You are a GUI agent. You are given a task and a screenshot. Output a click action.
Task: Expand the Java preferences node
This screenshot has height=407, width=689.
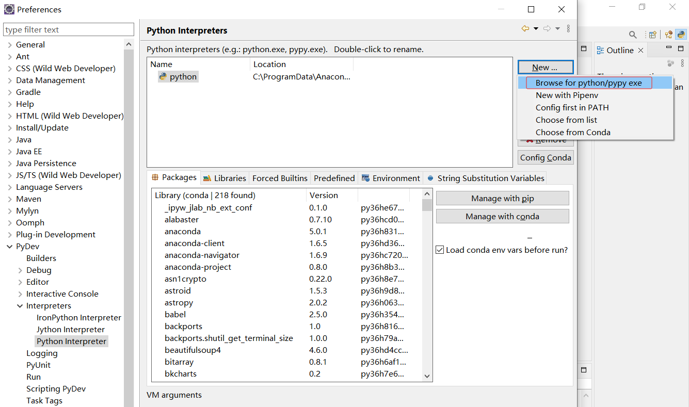10,140
